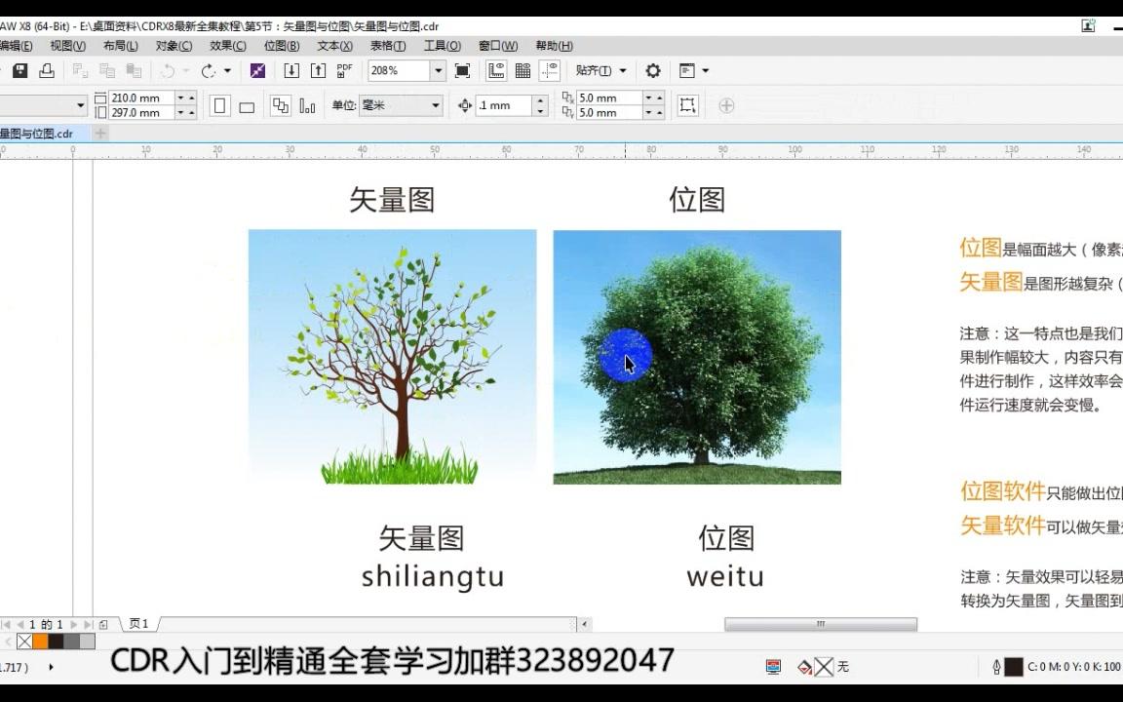1123x702 pixels.
Task: Click the horizontal scrollbar below the canvas
Action: [819, 623]
